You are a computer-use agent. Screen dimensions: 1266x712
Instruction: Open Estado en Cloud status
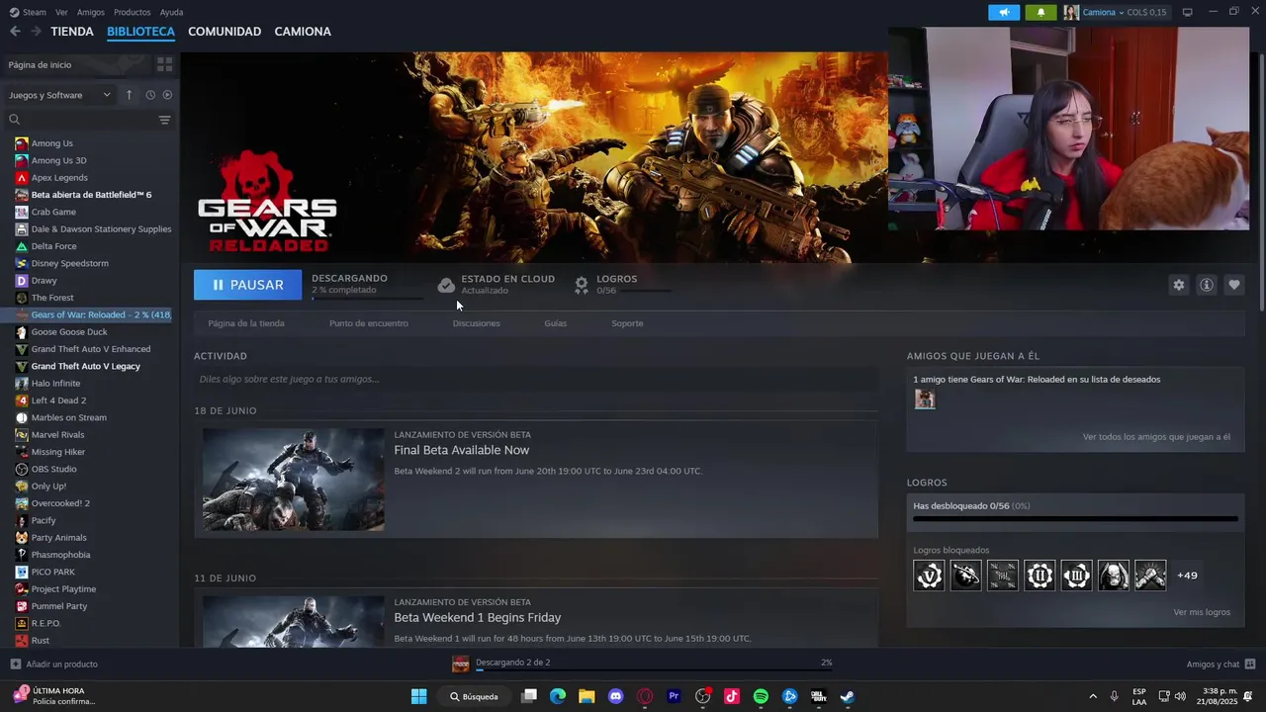point(497,285)
